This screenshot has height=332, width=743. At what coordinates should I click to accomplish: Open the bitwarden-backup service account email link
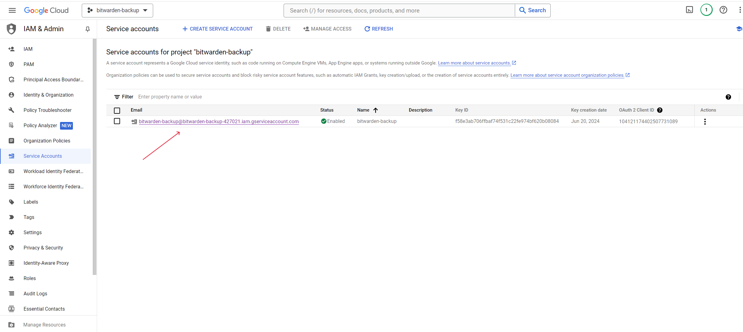pos(219,121)
